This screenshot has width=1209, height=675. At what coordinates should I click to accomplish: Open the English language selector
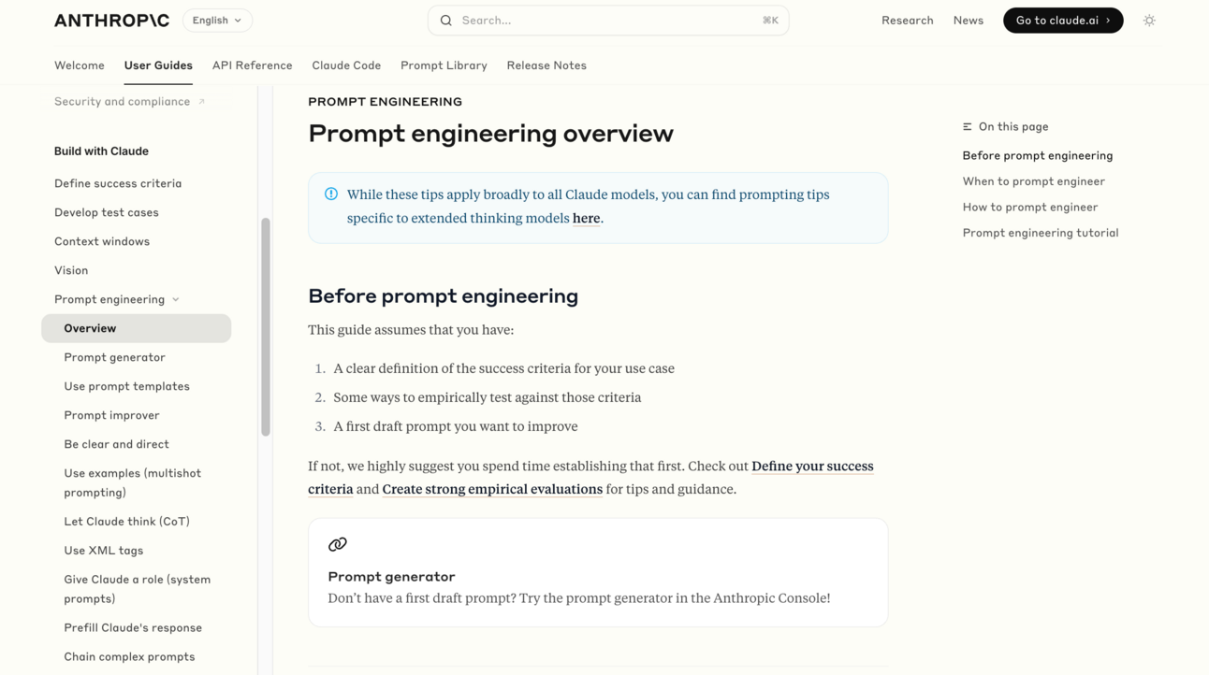(217, 20)
